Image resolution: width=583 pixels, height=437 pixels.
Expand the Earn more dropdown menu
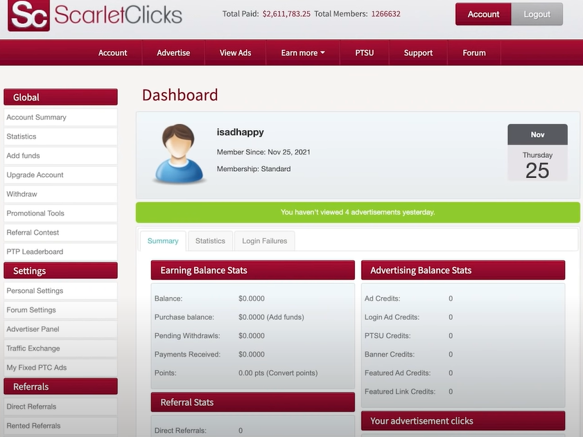point(303,53)
